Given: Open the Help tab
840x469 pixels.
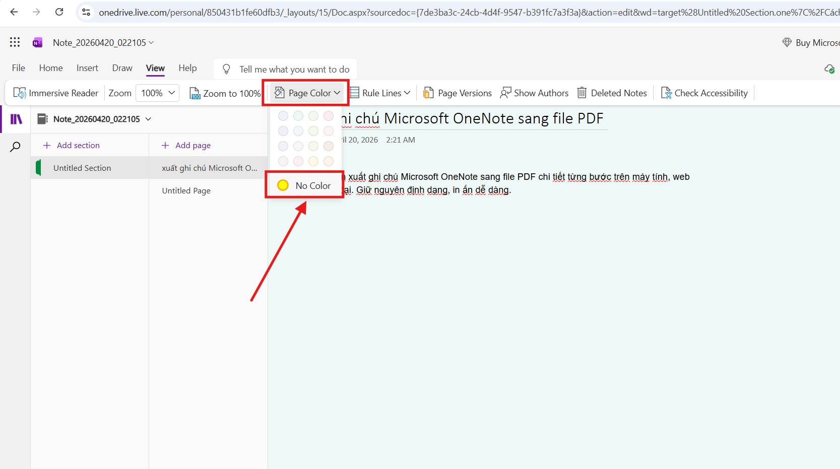Looking at the screenshot, I should tap(187, 68).
